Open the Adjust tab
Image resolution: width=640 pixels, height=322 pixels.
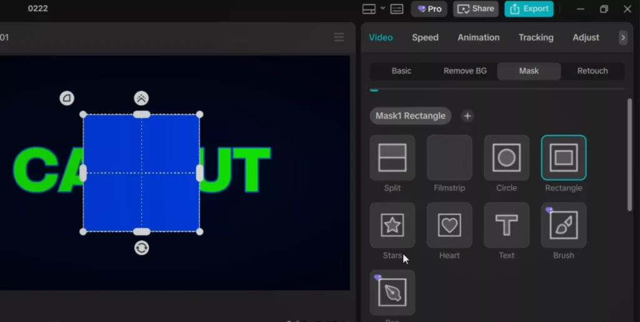[586, 38]
